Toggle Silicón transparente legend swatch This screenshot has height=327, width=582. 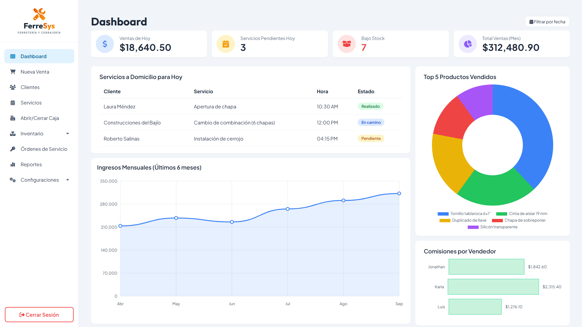point(473,227)
